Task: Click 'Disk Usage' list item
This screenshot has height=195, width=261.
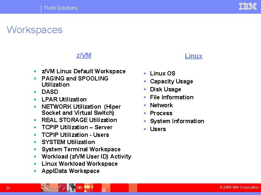Action: point(165,90)
